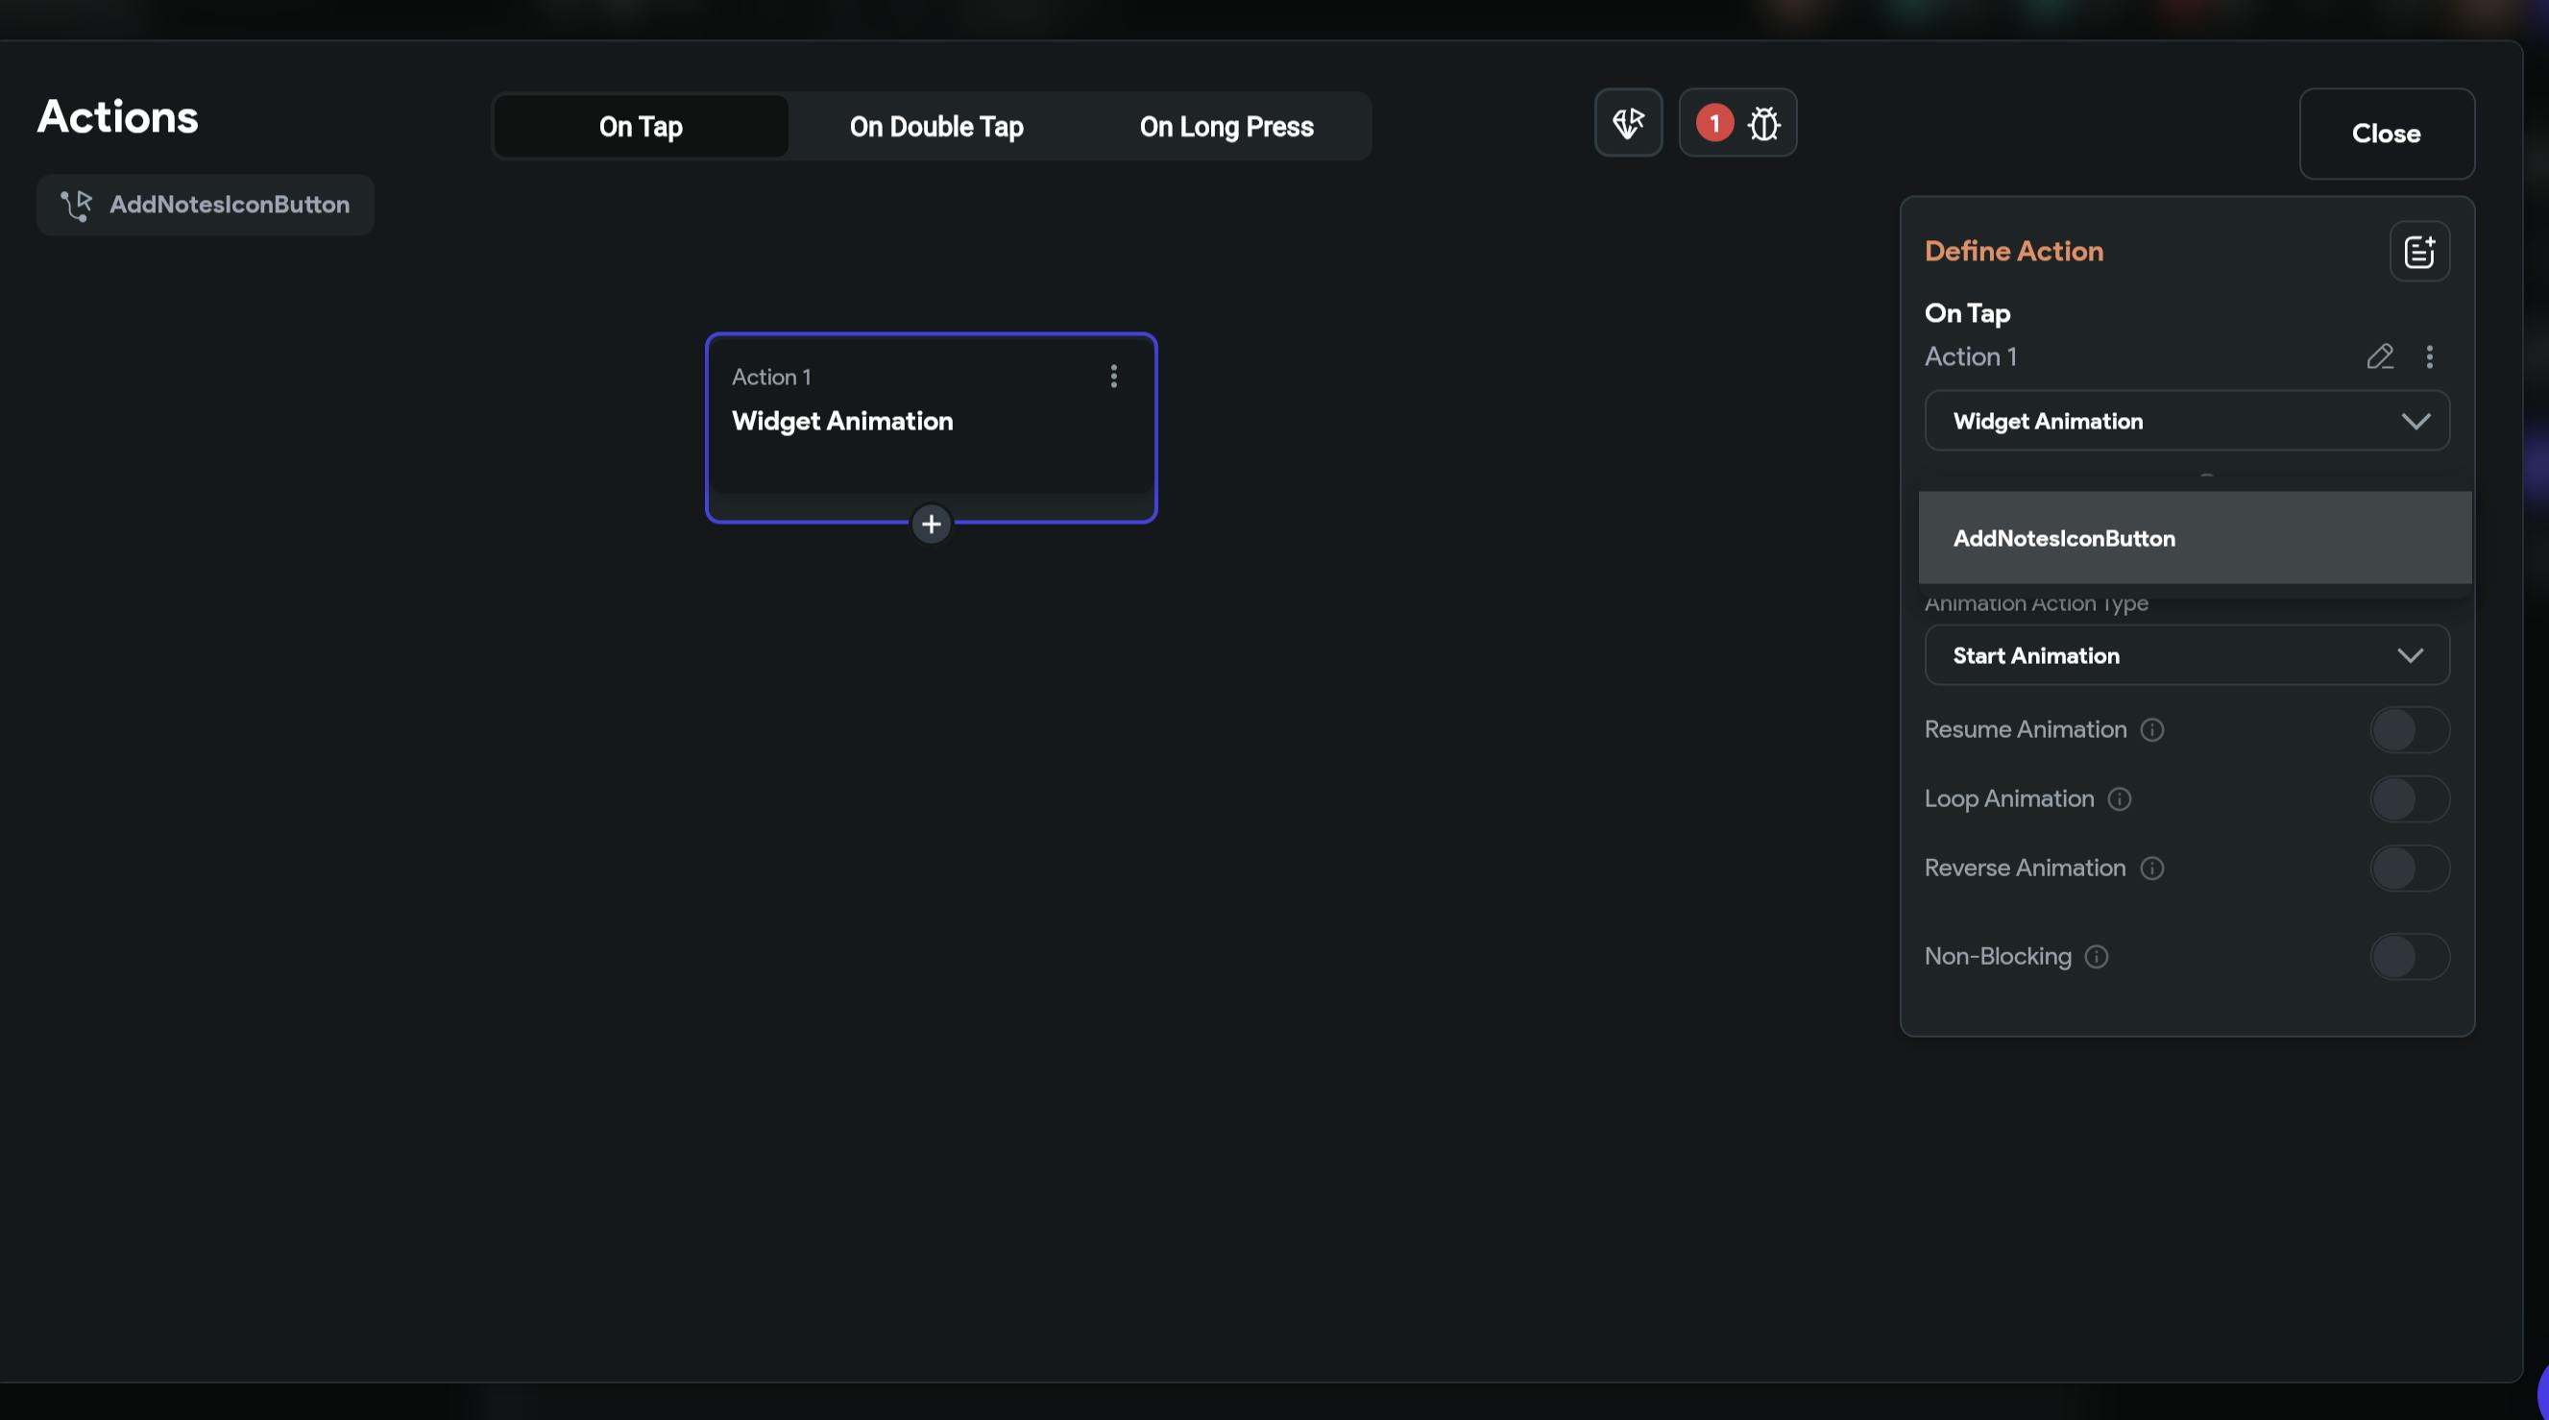Image resolution: width=2549 pixels, height=1420 pixels.
Task: Click the pencil edit icon beside Action 1
Action: [2379, 356]
